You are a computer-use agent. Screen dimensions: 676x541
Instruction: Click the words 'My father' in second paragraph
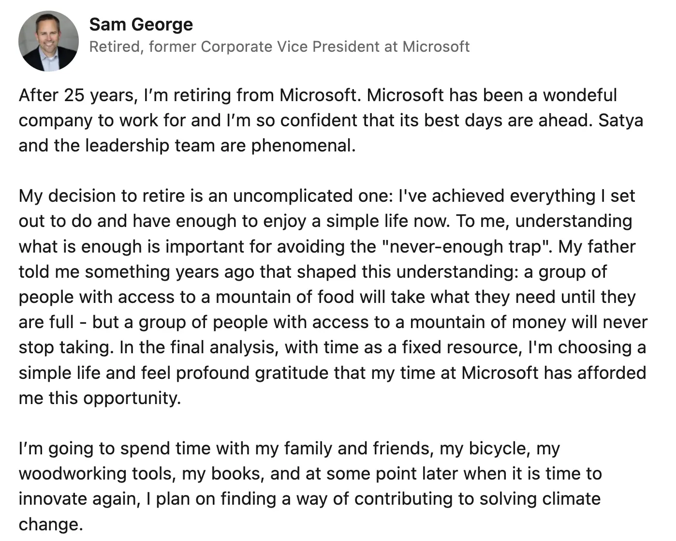tap(597, 246)
